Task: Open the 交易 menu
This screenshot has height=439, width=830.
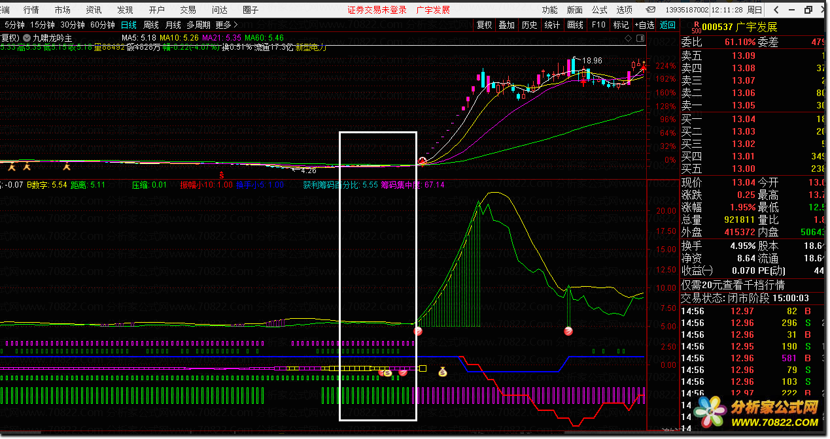Action: click(x=188, y=10)
